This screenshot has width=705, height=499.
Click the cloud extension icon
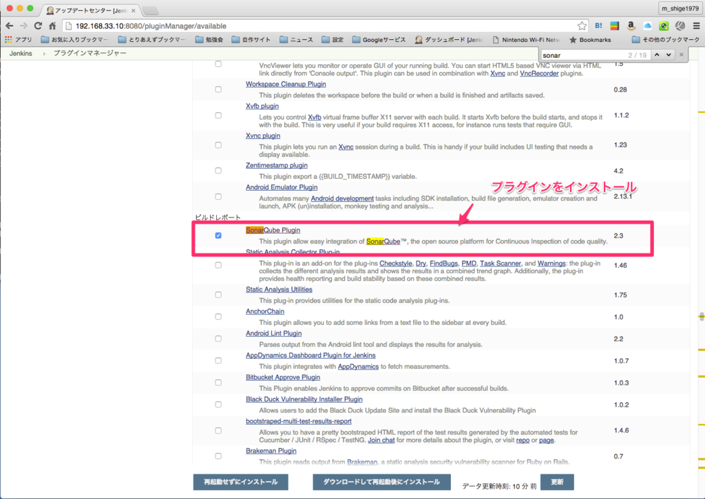(x=647, y=26)
